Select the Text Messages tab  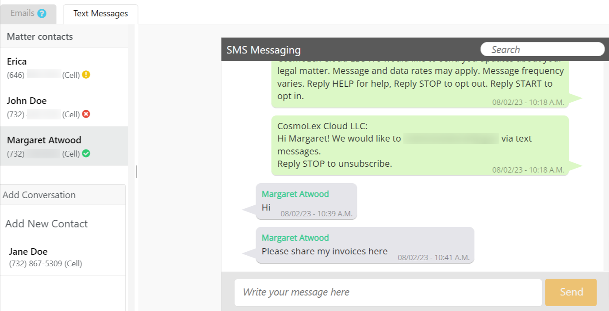[100, 14]
